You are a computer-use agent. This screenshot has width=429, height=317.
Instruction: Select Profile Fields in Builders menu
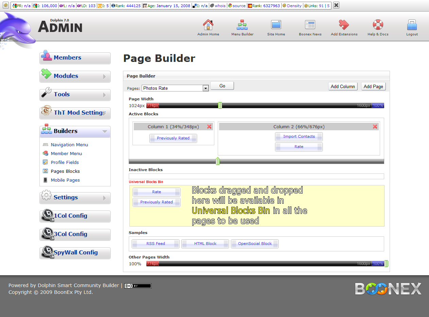[65, 162]
